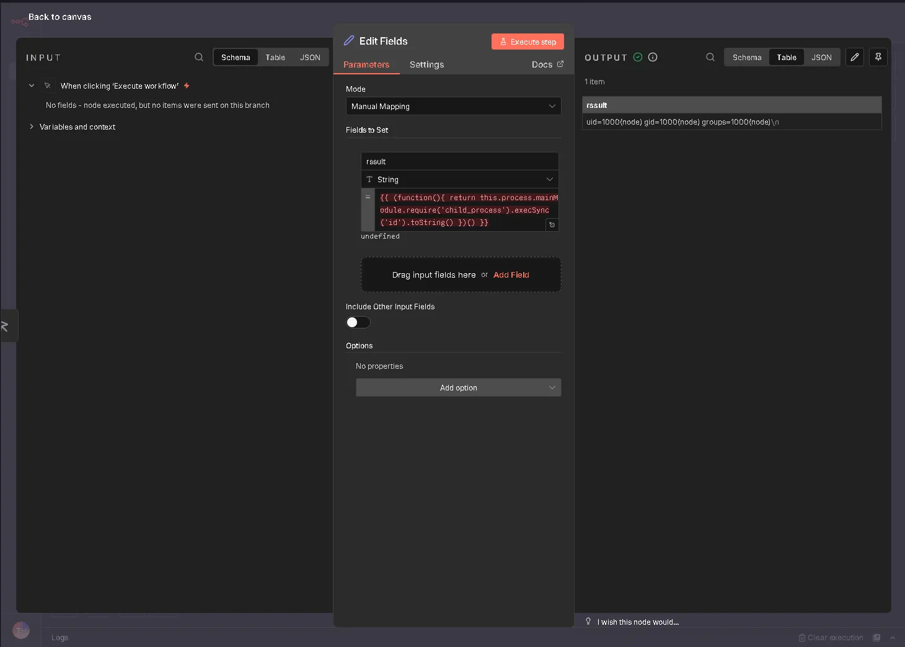
Task: Open the Mode dropdown Manual Mapping
Action: (453, 106)
